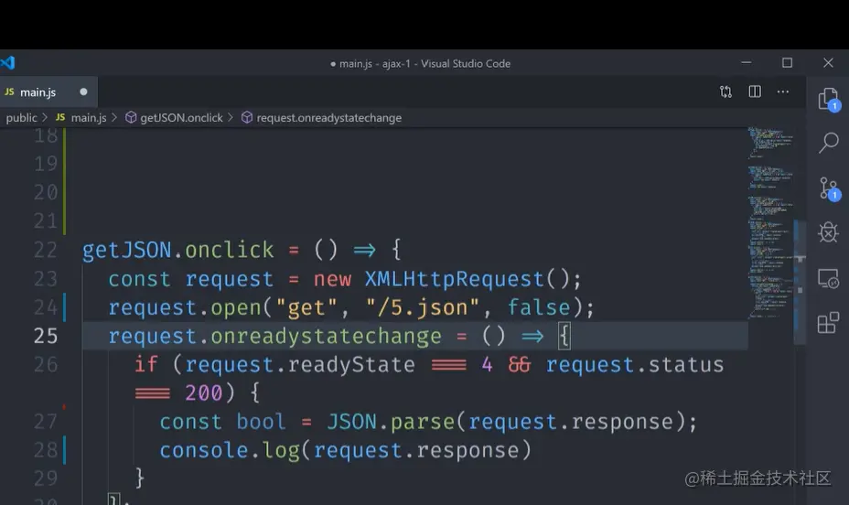The height and width of the screenshot is (505, 849).
Task: Click readyState in the if condition
Action: (351, 365)
